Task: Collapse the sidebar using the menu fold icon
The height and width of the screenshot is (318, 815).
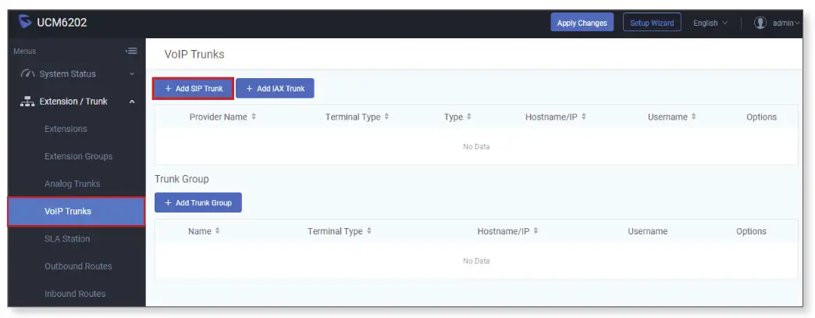Action: tap(131, 52)
